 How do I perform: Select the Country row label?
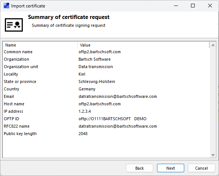[x=12, y=89]
